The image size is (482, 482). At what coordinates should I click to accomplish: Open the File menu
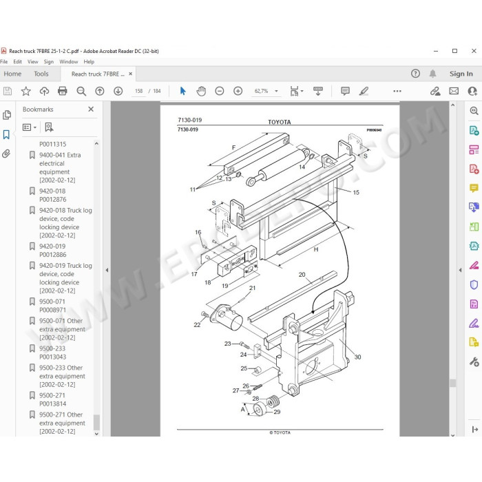[4, 62]
